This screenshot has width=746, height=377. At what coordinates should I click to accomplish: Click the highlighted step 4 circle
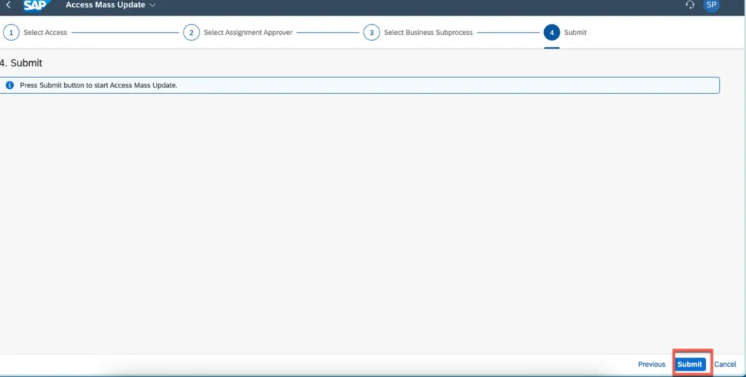(x=551, y=33)
